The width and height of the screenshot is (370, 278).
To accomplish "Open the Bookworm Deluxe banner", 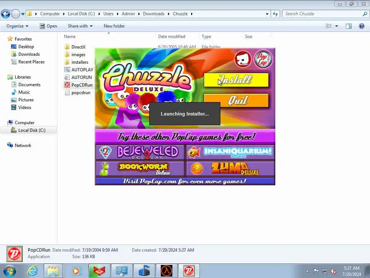I will 140,169.
